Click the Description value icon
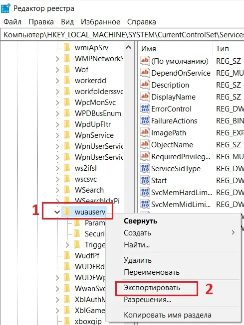The width and height of the screenshot is (244, 325). coord(145,85)
